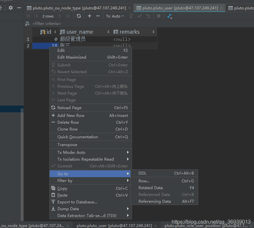Viewport: 254px width, 228px height.
Task: Choose DDL in Go to submenu
Action: [164, 173]
